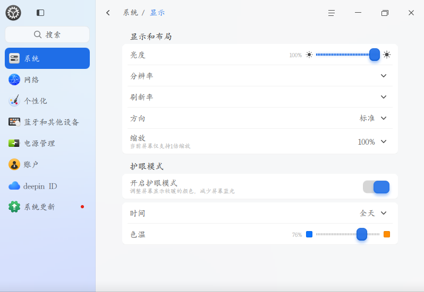The image size is (424, 292).
Task: Click the 调整屏幕显示较暖的颜色 description text
Action: 182,191
